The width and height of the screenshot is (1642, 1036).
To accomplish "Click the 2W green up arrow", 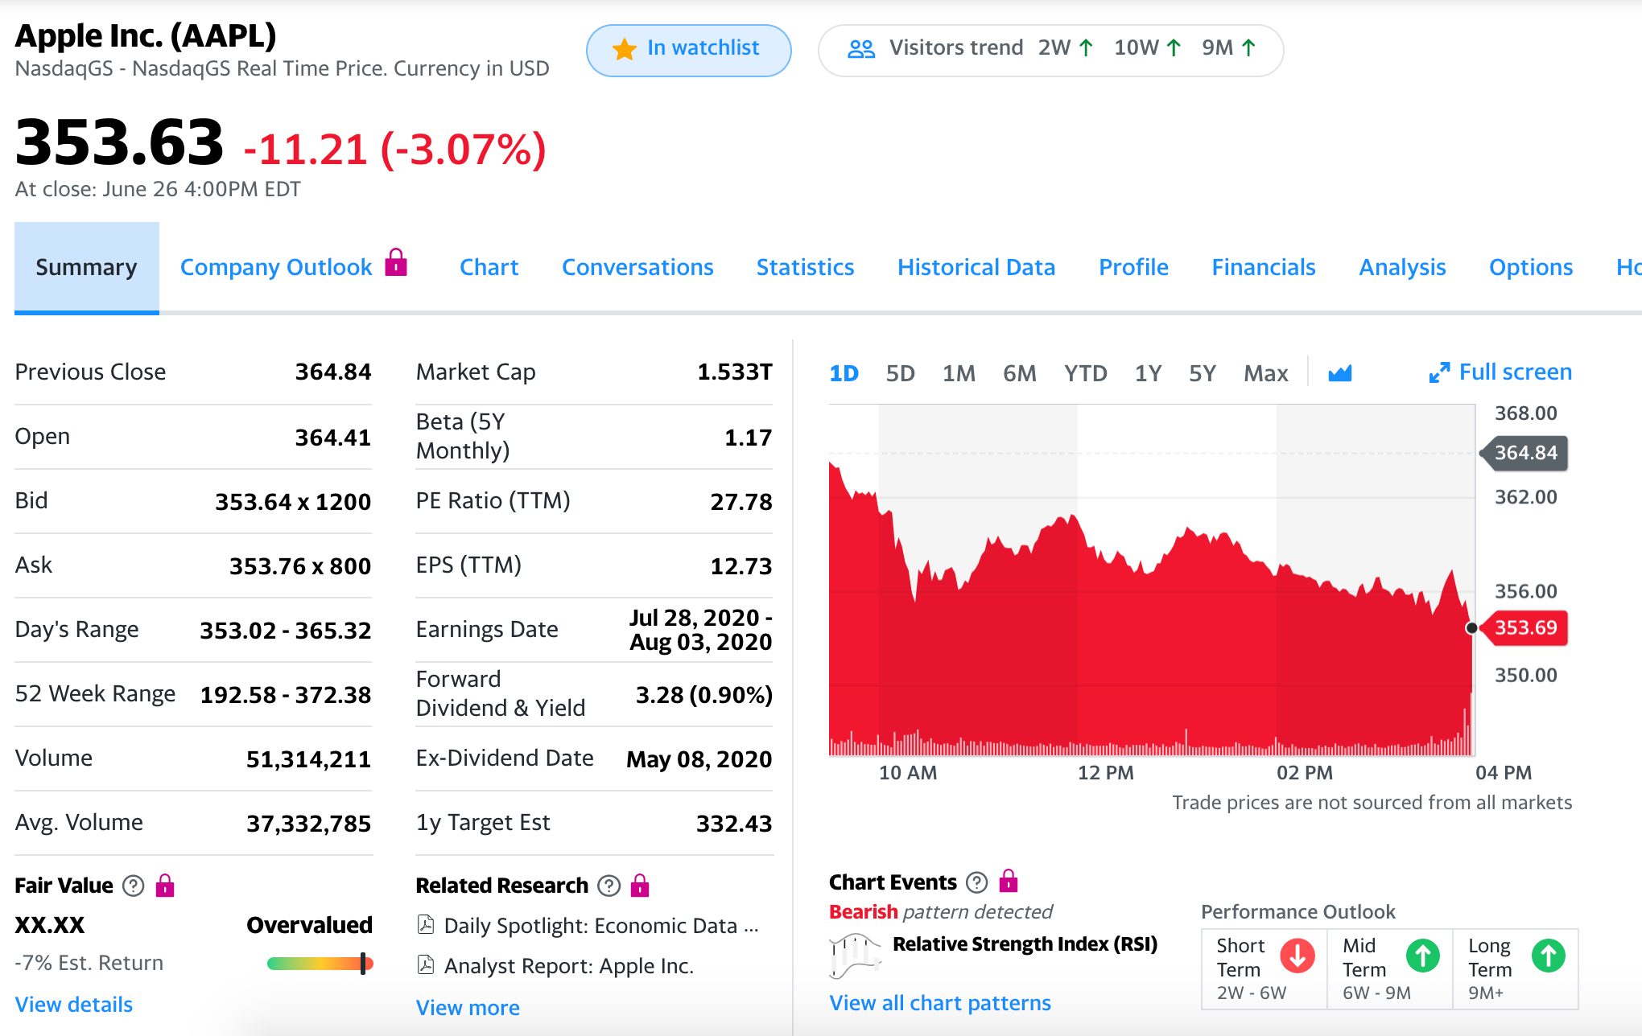I will pyautogui.click(x=1086, y=48).
